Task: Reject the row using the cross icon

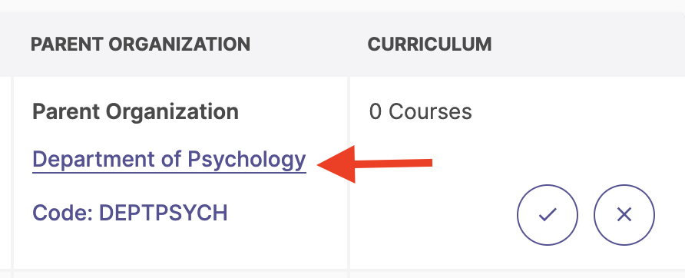Action: tap(624, 214)
